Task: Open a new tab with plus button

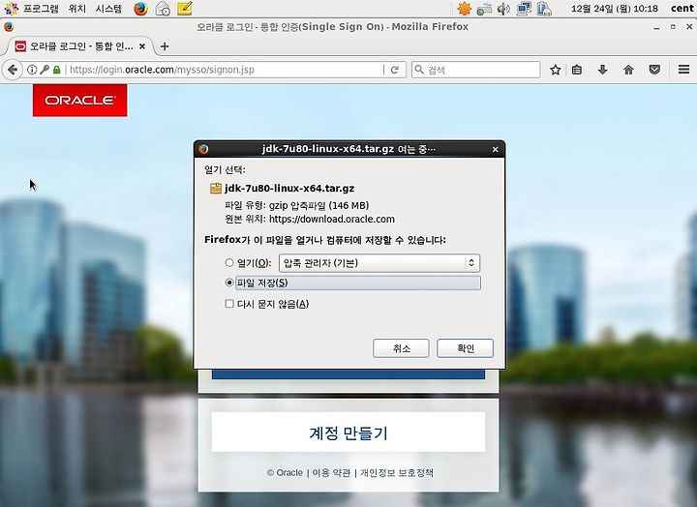Action: point(165,46)
